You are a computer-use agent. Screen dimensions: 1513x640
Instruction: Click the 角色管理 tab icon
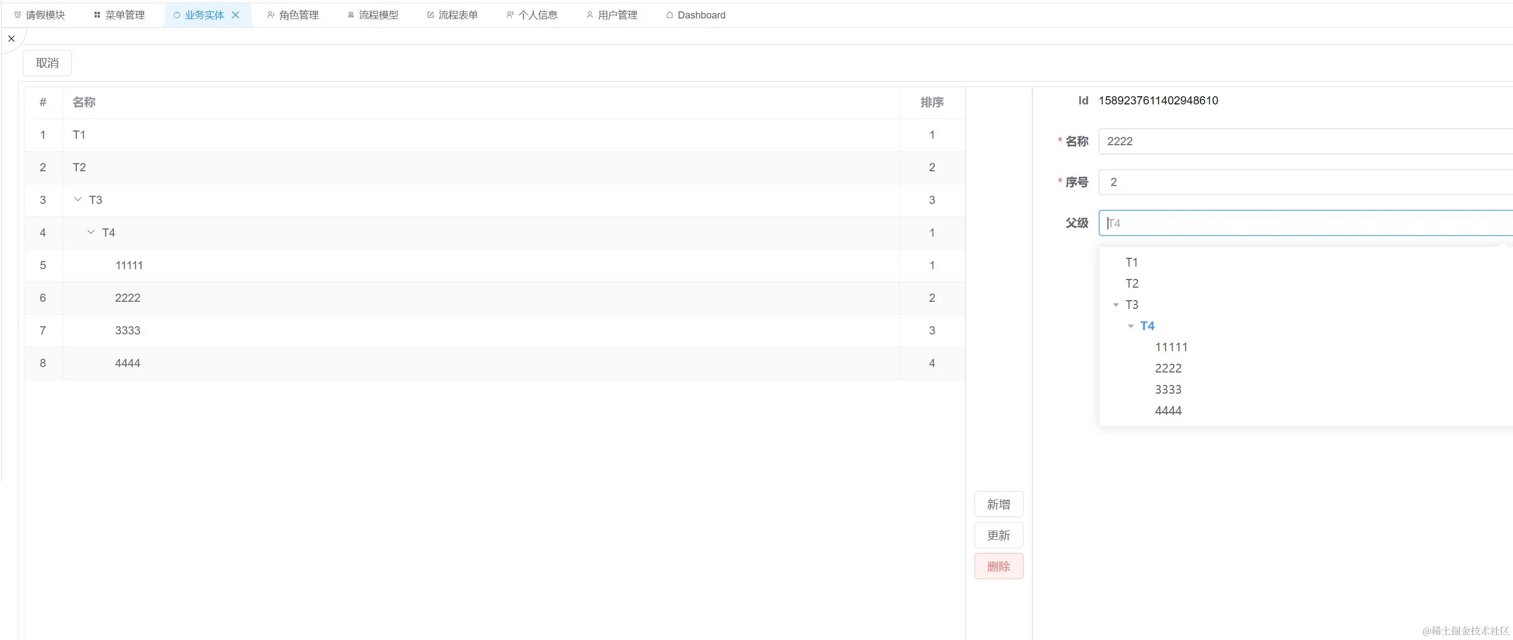click(x=271, y=15)
